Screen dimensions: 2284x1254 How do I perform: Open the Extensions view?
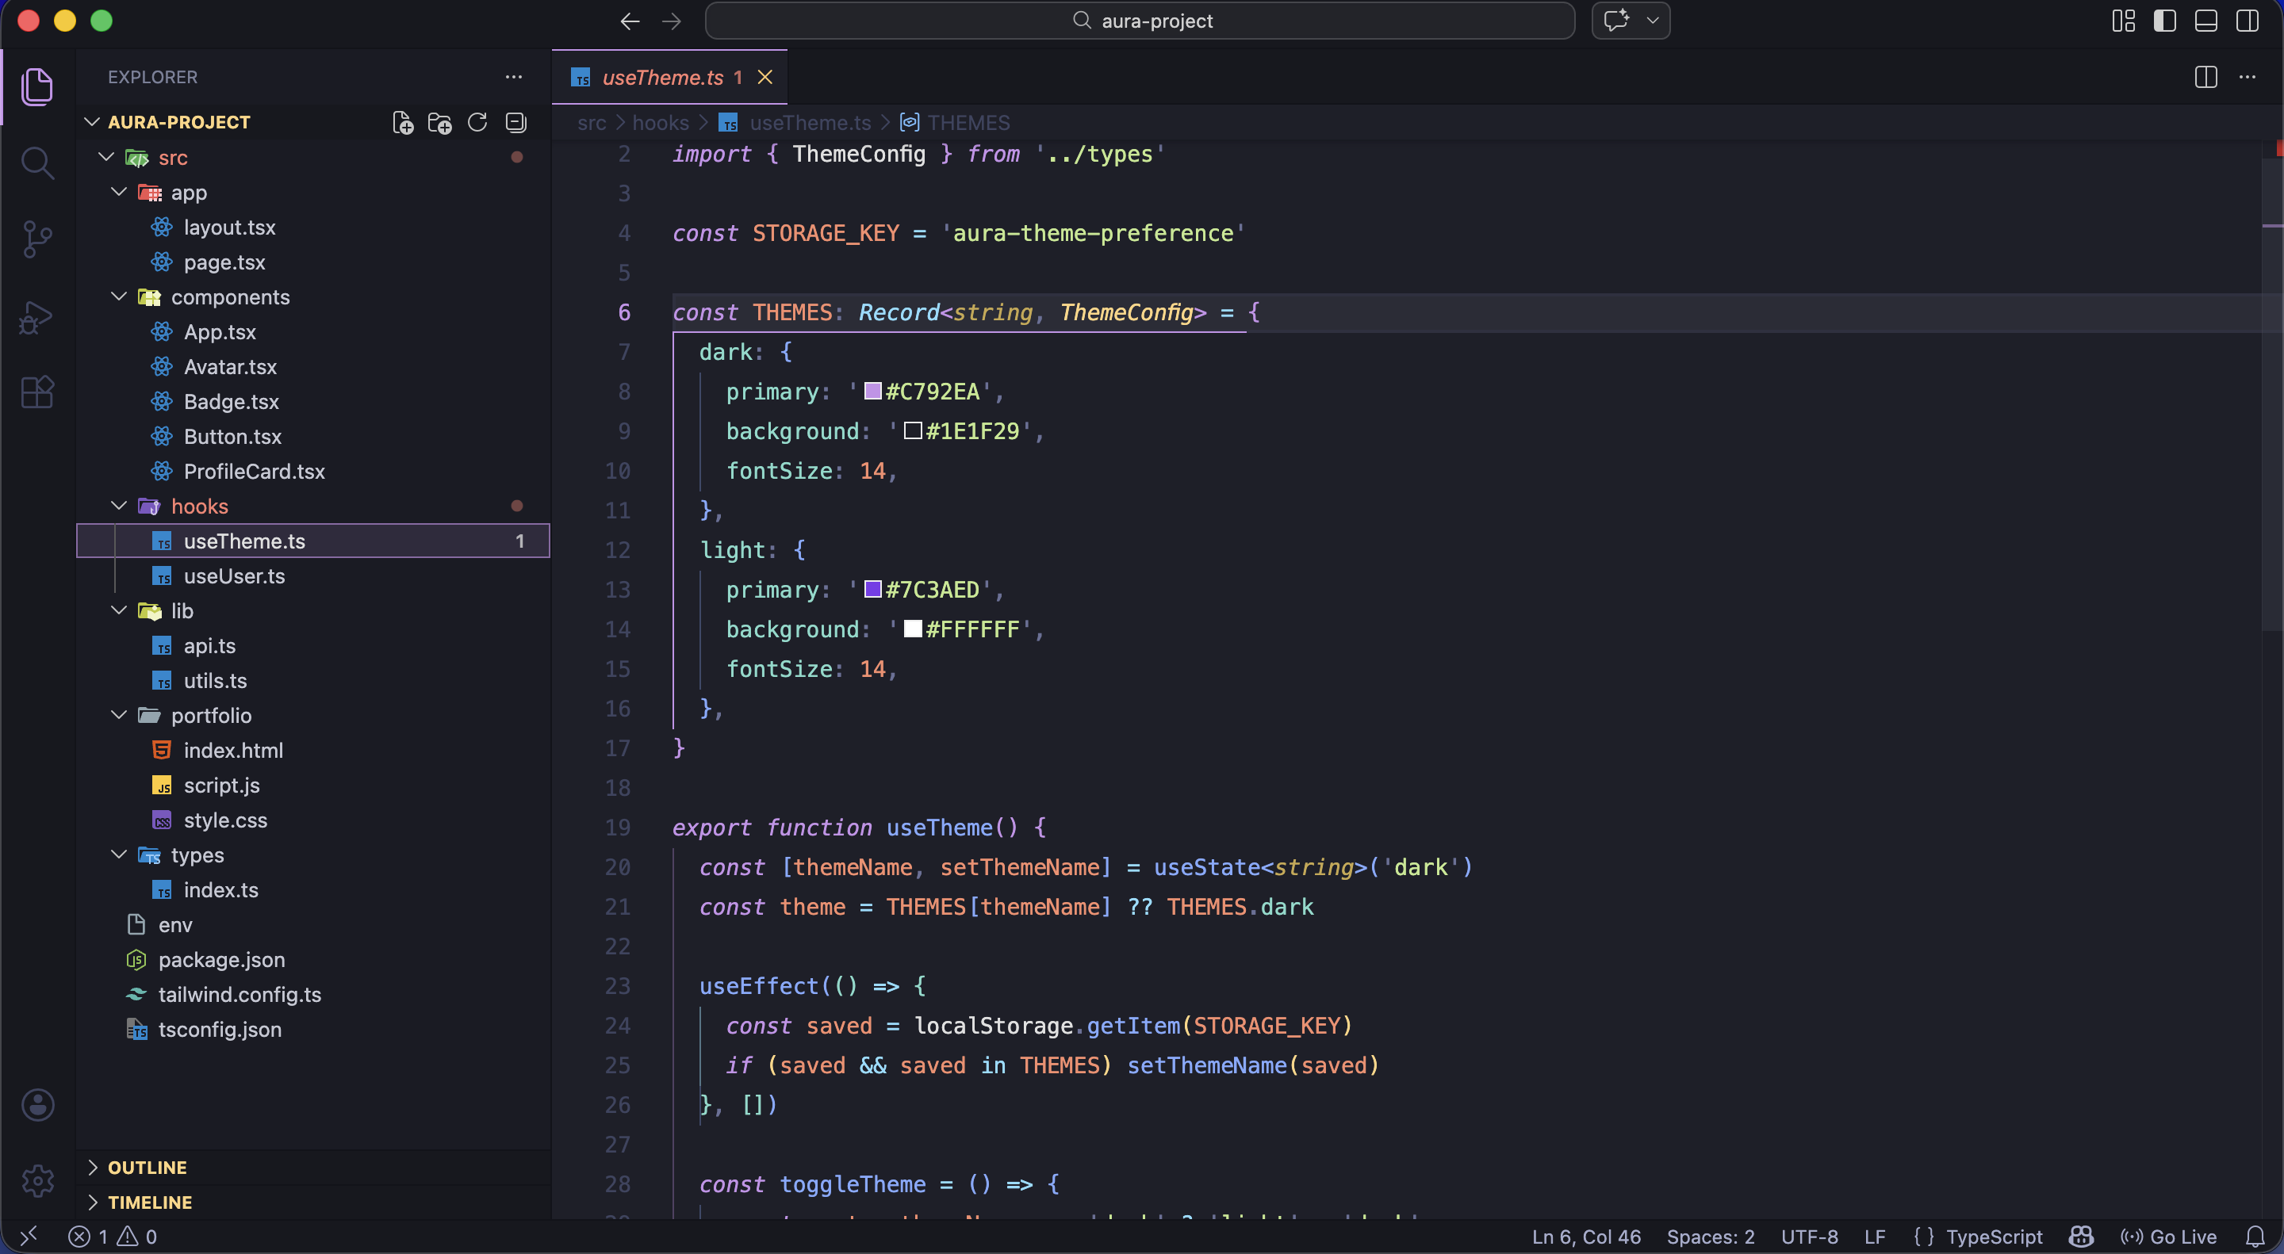point(36,392)
